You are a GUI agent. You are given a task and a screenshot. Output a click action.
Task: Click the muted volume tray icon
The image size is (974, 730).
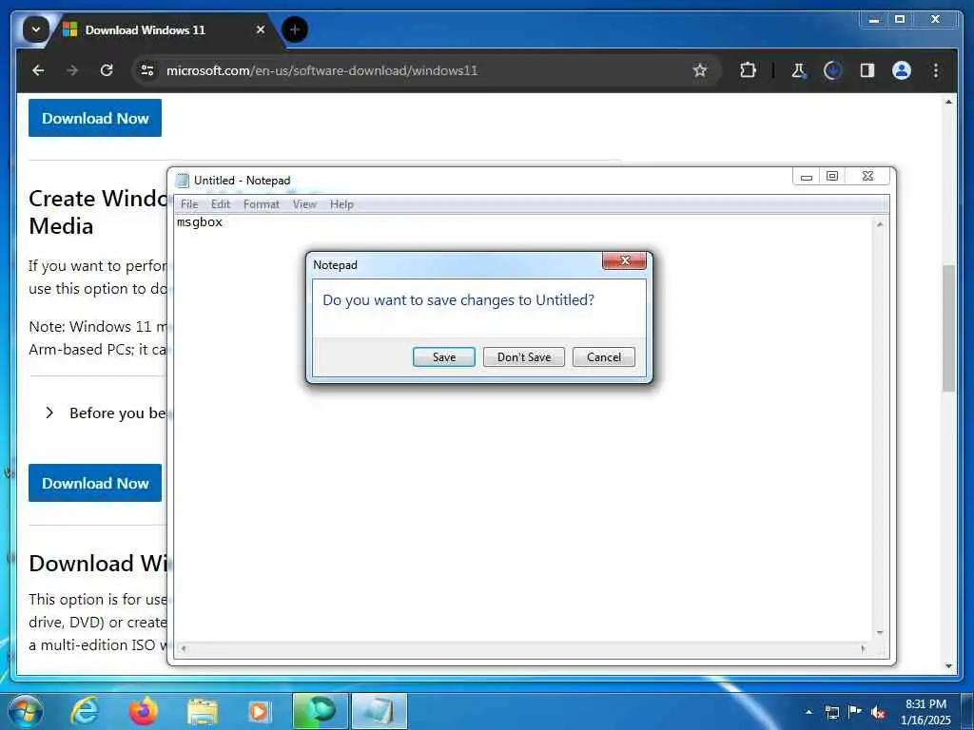point(878,712)
